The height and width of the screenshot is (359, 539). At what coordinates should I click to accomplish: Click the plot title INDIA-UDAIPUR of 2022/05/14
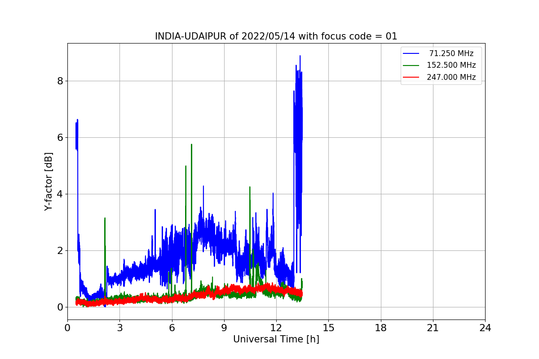276,36
